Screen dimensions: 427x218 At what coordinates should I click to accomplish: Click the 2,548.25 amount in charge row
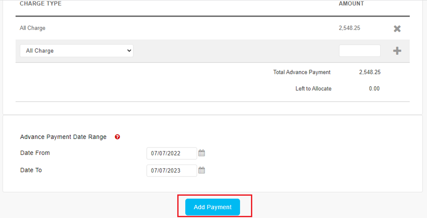(x=349, y=28)
